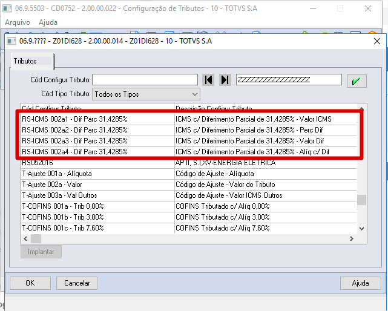Click description 'COFINS Tributado c/ Alíq 3,00%'

223,217
